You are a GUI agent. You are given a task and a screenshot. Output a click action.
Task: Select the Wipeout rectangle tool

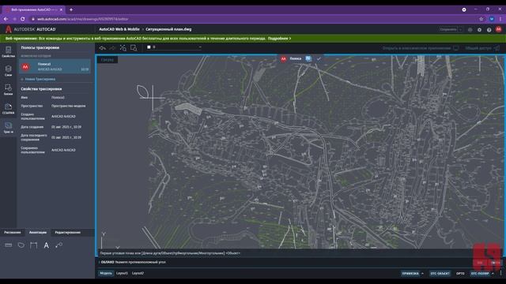click(x=9, y=245)
